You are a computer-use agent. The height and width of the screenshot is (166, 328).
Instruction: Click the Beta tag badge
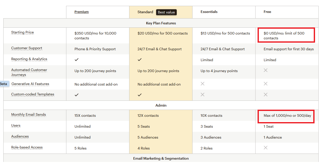tap(4, 84)
